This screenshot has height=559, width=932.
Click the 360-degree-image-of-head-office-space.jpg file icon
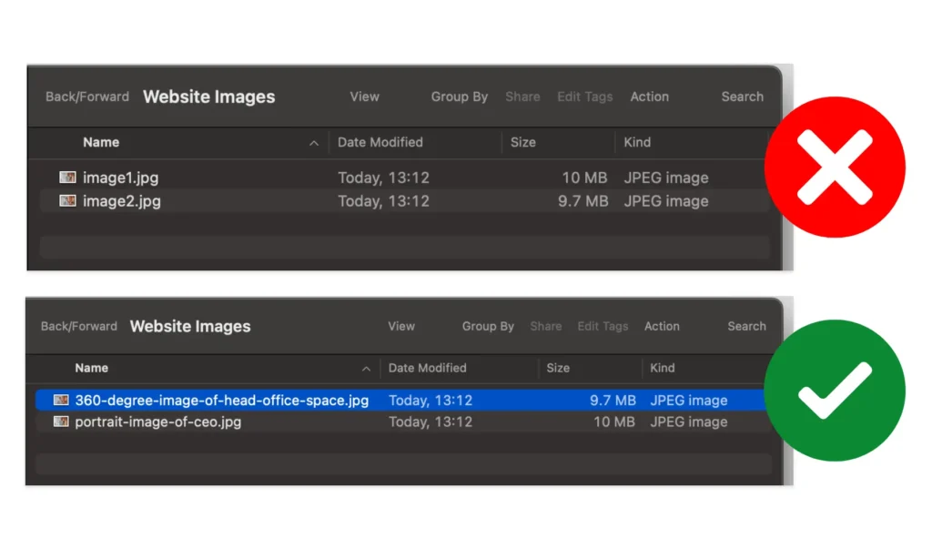pyautogui.click(x=61, y=401)
